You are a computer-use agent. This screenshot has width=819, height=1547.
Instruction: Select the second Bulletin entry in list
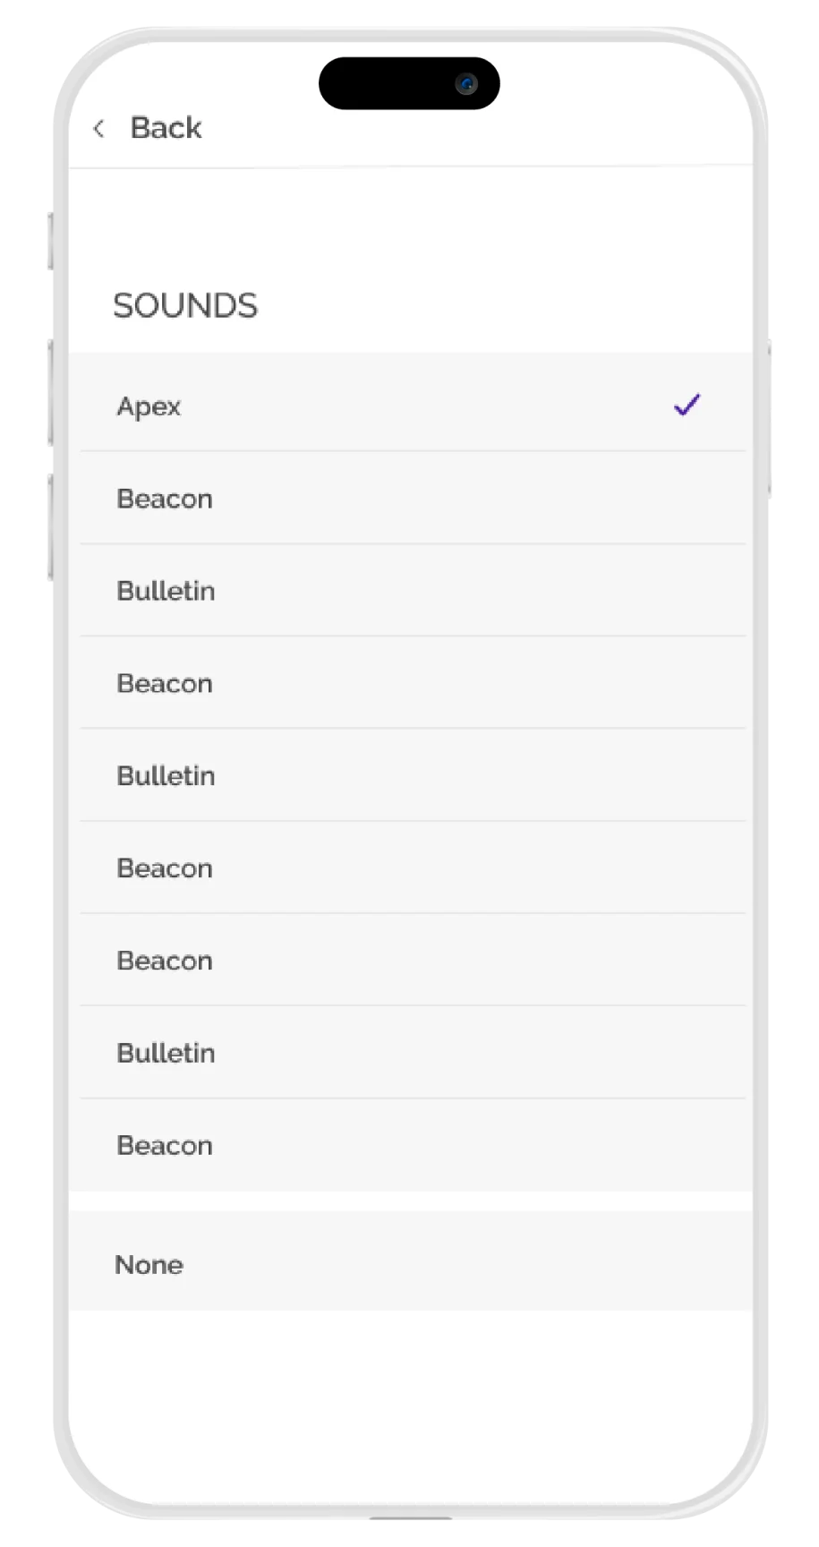point(166,776)
